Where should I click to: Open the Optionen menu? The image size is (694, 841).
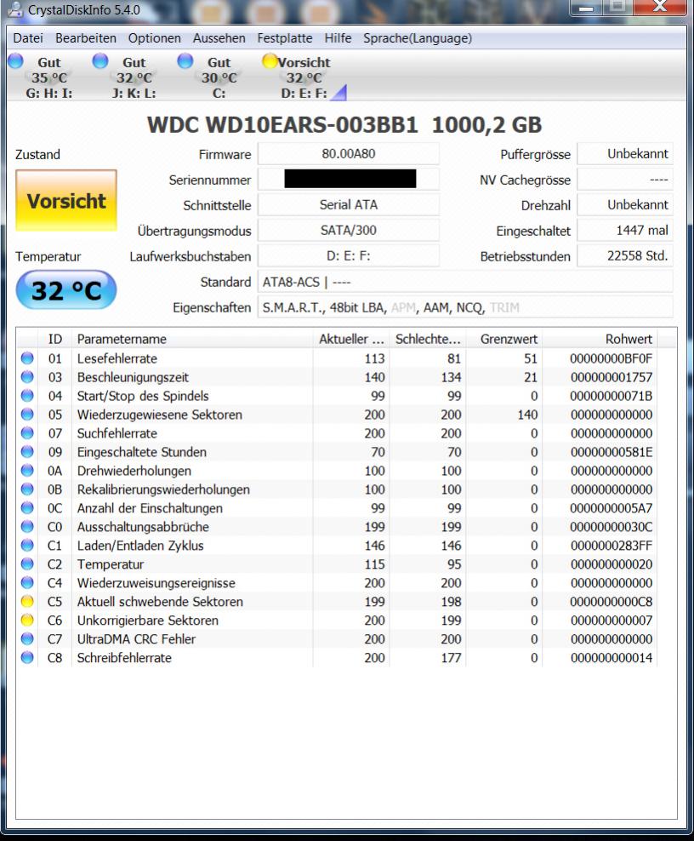pos(154,38)
